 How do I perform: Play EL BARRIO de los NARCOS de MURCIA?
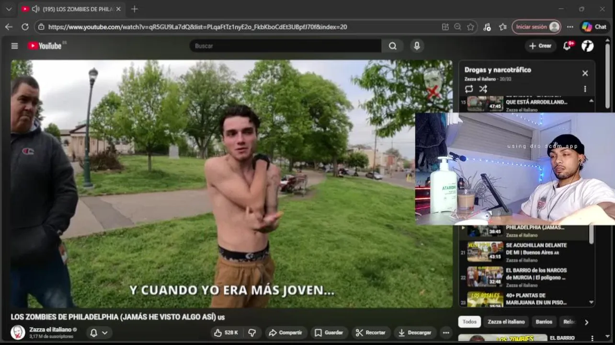point(525,277)
